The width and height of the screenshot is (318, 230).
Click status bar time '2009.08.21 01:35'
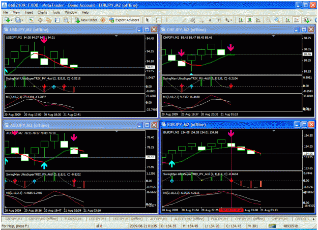(x=143, y=226)
